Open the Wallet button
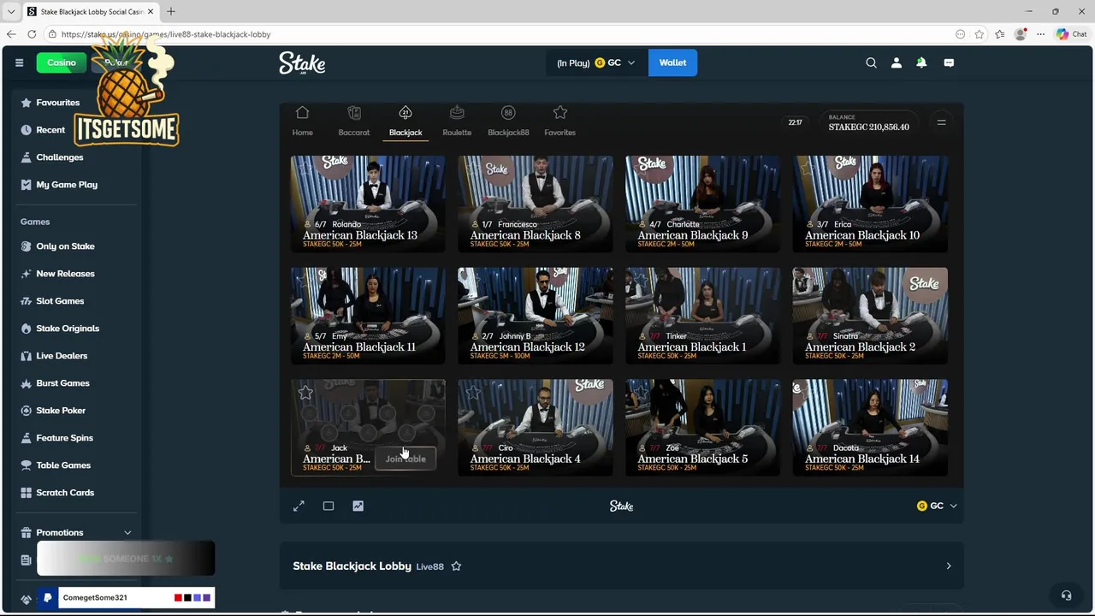The image size is (1095, 616). click(672, 62)
